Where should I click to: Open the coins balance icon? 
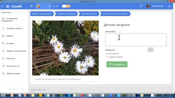tap(38, 6)
